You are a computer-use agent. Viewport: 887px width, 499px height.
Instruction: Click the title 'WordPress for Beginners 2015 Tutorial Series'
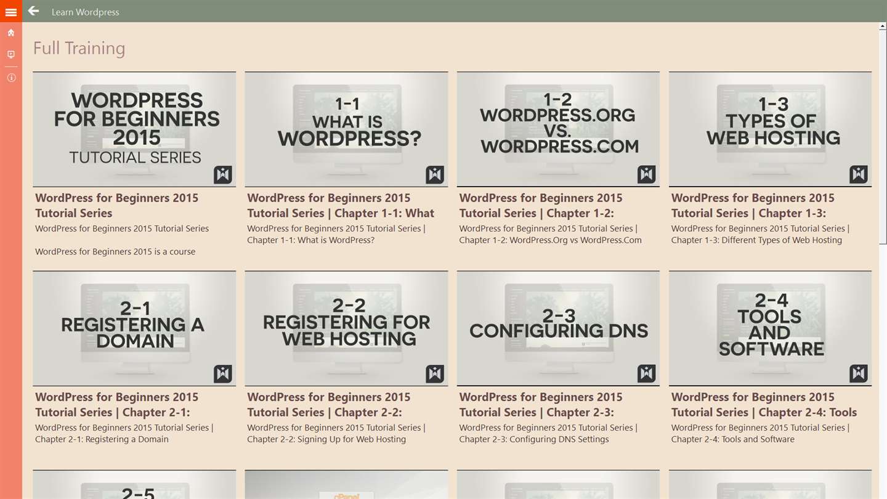[x=117, y=205]
